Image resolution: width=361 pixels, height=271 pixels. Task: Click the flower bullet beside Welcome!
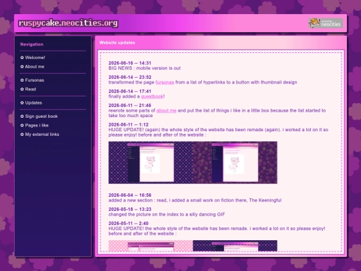[22, 58]
